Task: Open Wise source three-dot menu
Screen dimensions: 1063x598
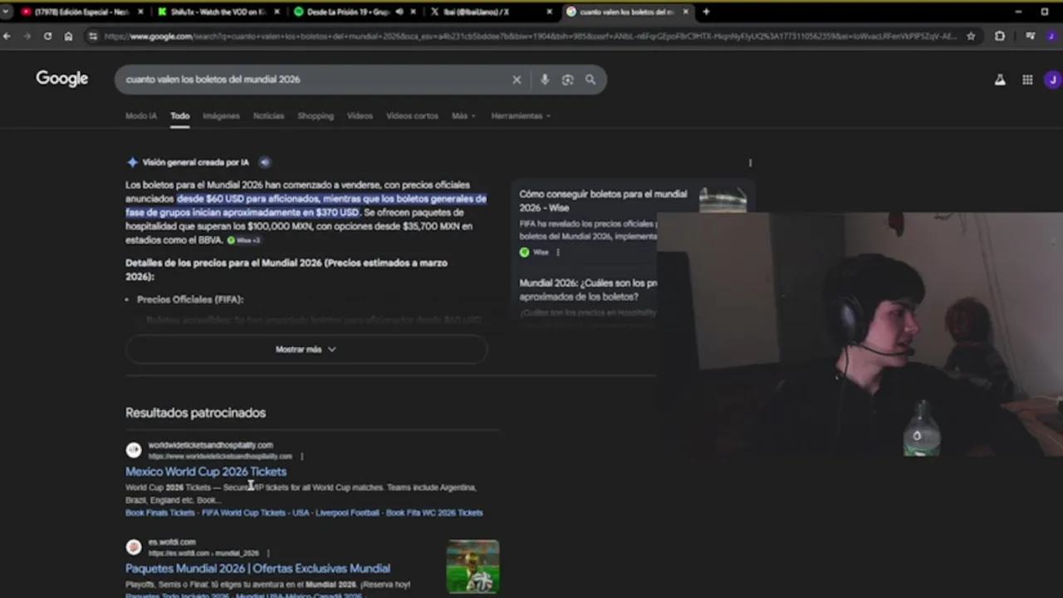Action: tap(558, 252)
